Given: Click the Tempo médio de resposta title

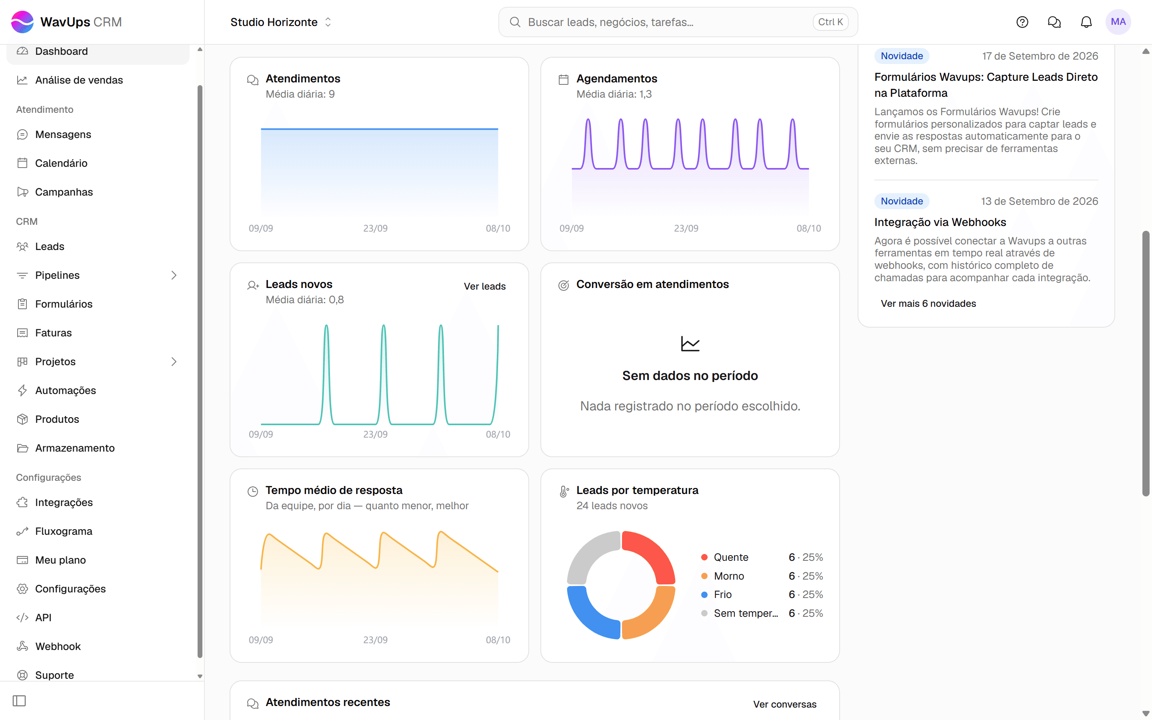Looking at the screenshot, I should click(334, 490).
